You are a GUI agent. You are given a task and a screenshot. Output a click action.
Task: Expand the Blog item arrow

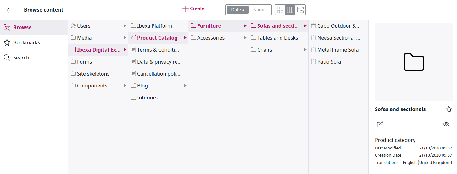pos(185,86)
